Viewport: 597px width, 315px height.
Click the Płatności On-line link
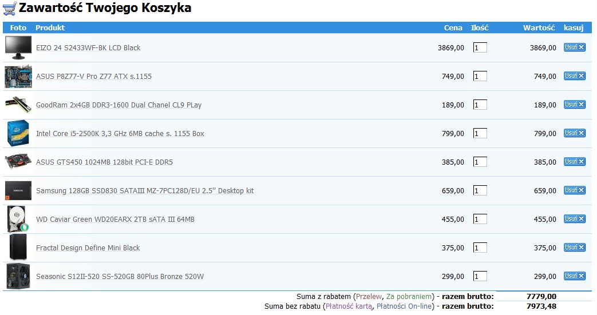click(404, 306)
